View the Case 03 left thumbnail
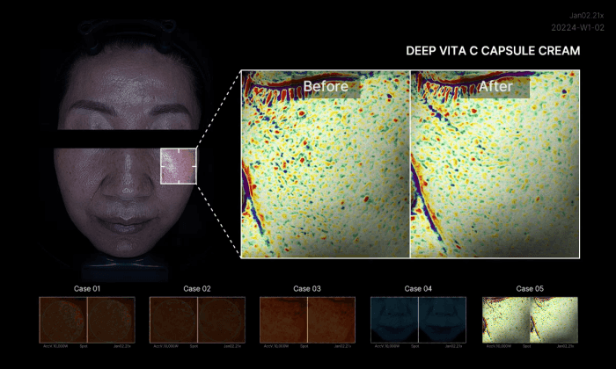616x369 pixels. (x=283, y=315)
